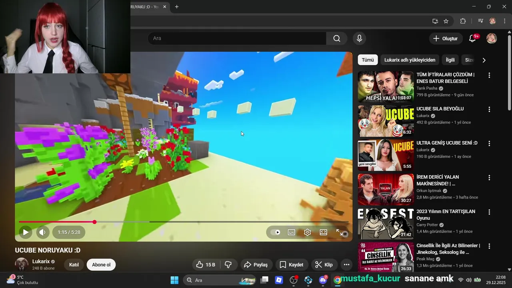Bookmark this page with the star

[x=446, y=21]
